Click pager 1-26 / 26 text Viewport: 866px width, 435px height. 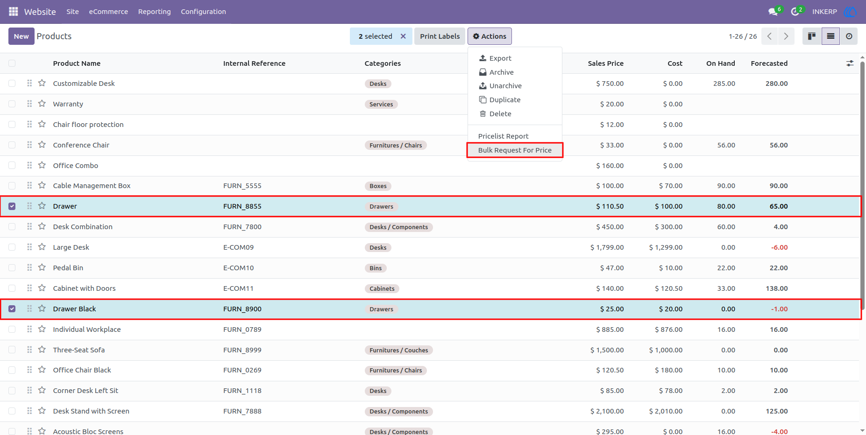coord(743,36)
